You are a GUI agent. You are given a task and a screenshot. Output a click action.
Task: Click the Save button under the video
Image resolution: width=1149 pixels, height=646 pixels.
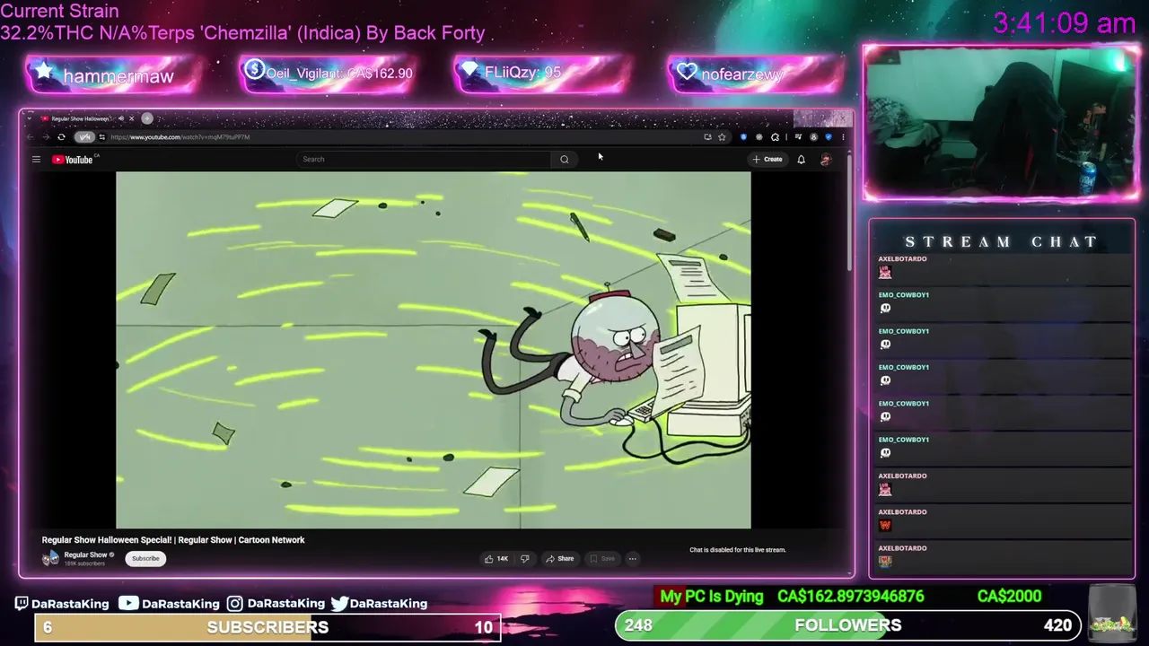pos(602,559)
